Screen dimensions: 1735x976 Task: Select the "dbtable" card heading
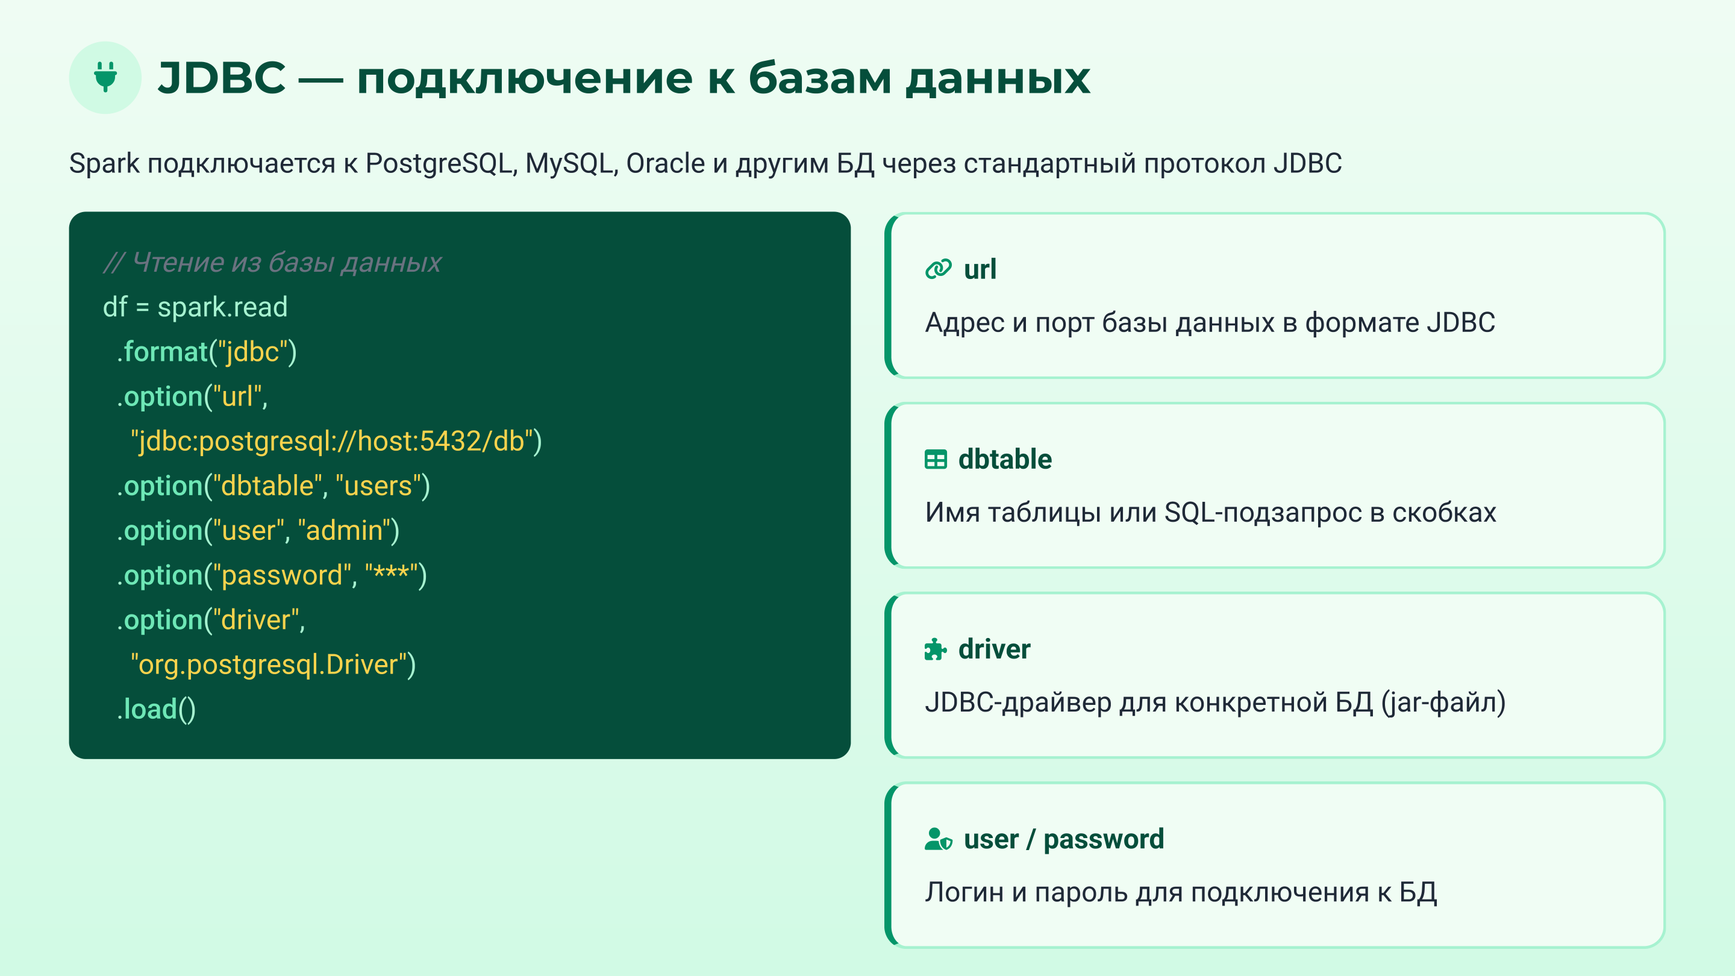coord(1006,458)
